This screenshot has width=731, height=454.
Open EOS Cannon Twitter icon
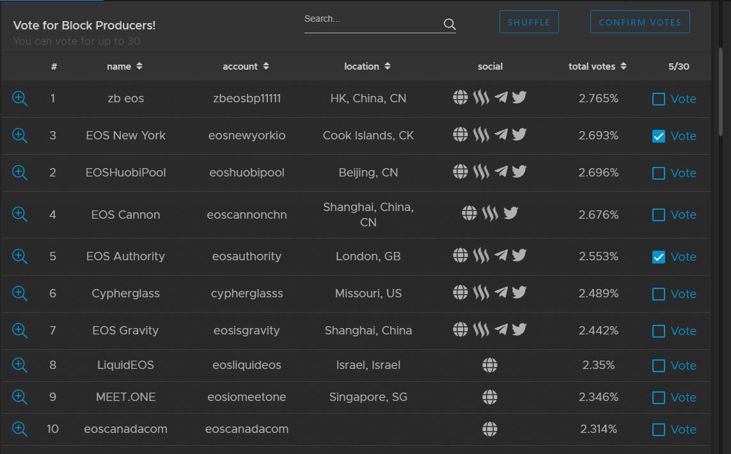(x=511, y=213)
